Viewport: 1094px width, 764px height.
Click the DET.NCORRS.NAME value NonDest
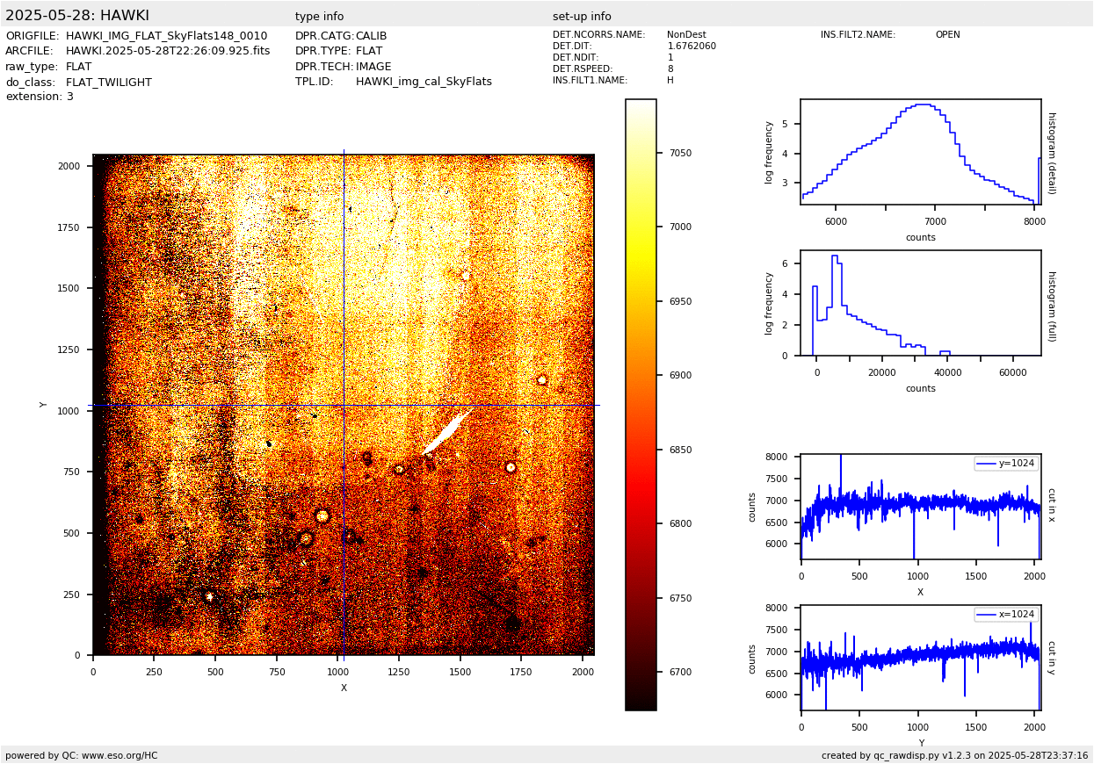pos(686,35)
